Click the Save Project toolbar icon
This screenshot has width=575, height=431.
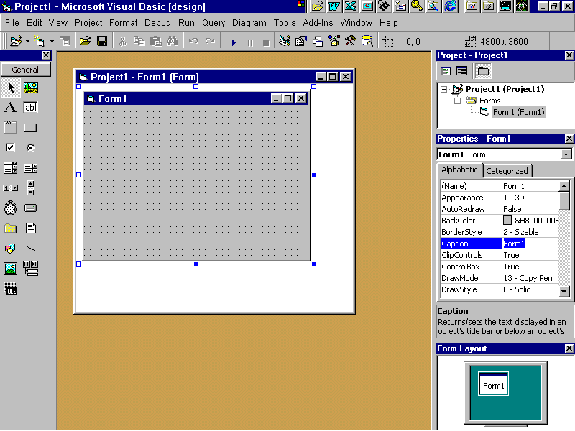102,41
